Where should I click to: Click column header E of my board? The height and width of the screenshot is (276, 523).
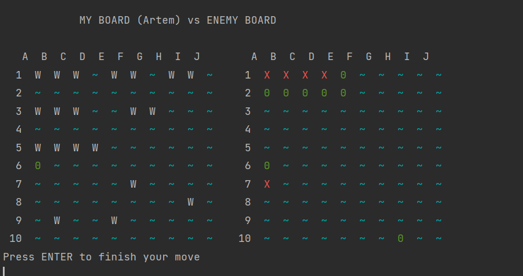101,57
